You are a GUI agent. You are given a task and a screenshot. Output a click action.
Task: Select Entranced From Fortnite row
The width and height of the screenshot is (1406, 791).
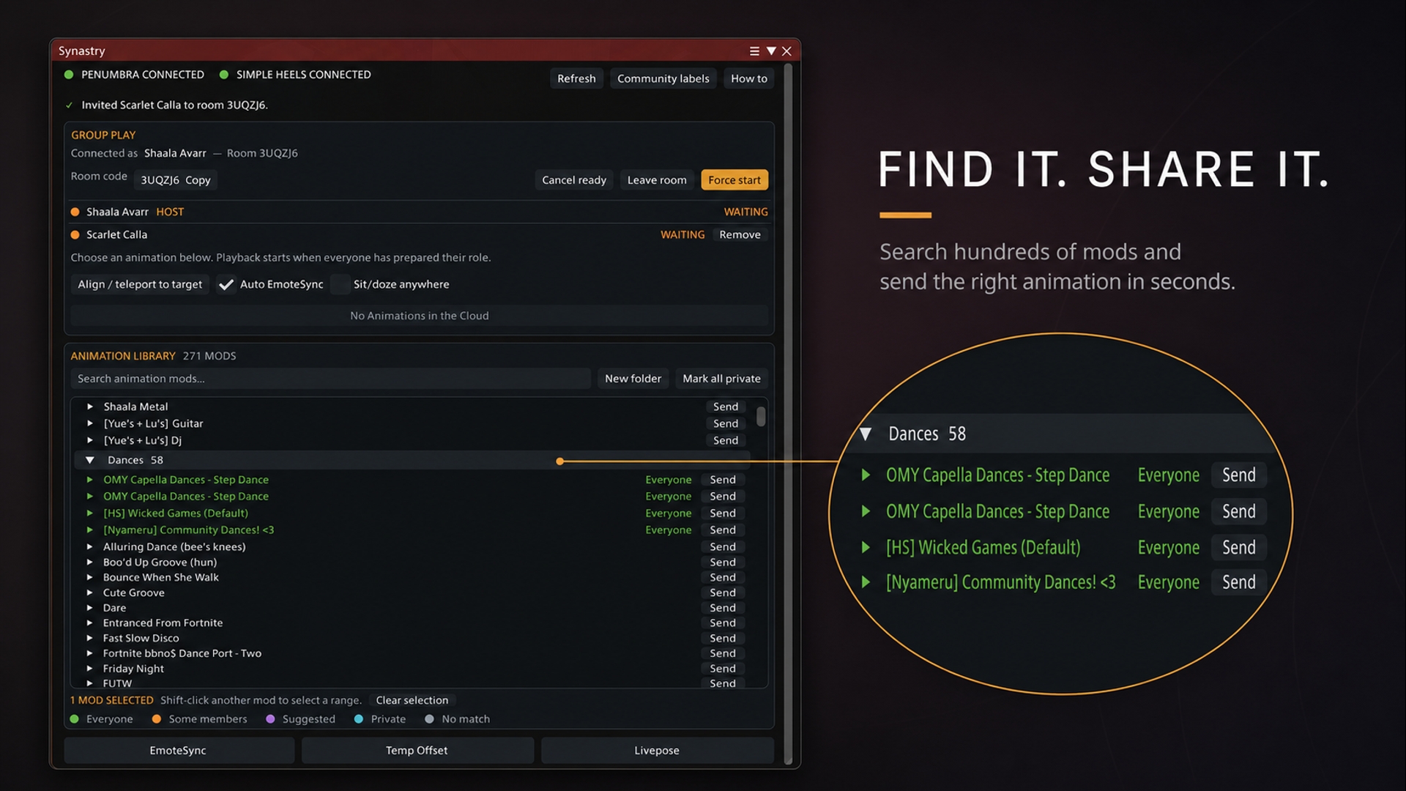point(410,623)
